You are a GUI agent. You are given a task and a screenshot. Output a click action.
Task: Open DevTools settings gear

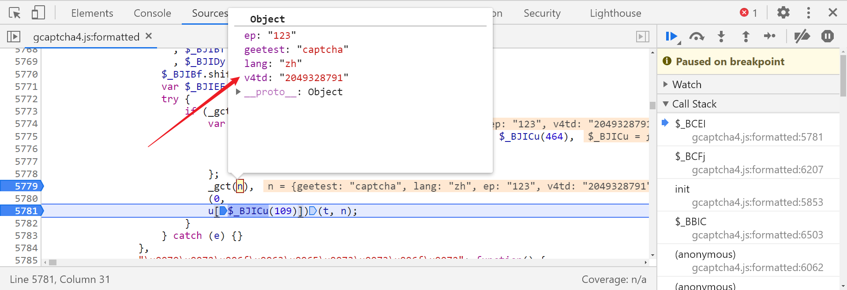(x=783, y=13)
